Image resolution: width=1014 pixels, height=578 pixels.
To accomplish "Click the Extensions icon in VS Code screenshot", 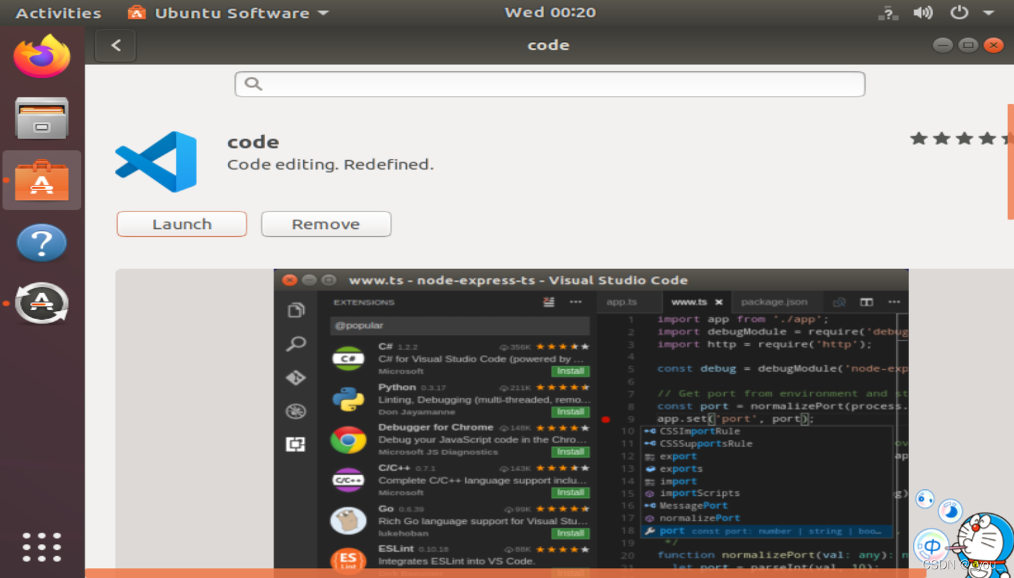I will pos(296,444).
